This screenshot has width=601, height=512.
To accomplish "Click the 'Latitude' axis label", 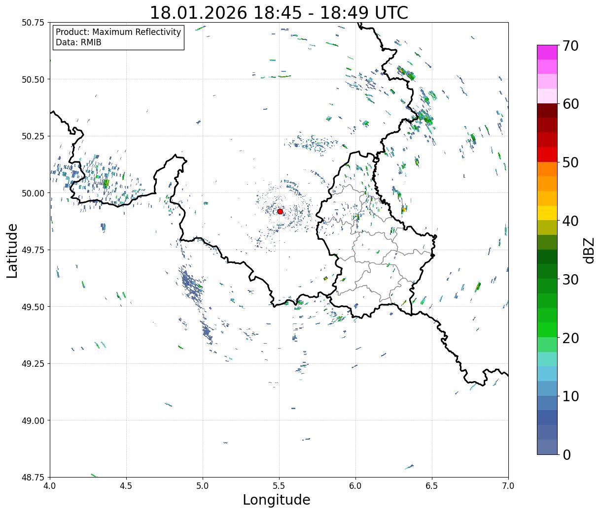I will click(x=12, y=251).
